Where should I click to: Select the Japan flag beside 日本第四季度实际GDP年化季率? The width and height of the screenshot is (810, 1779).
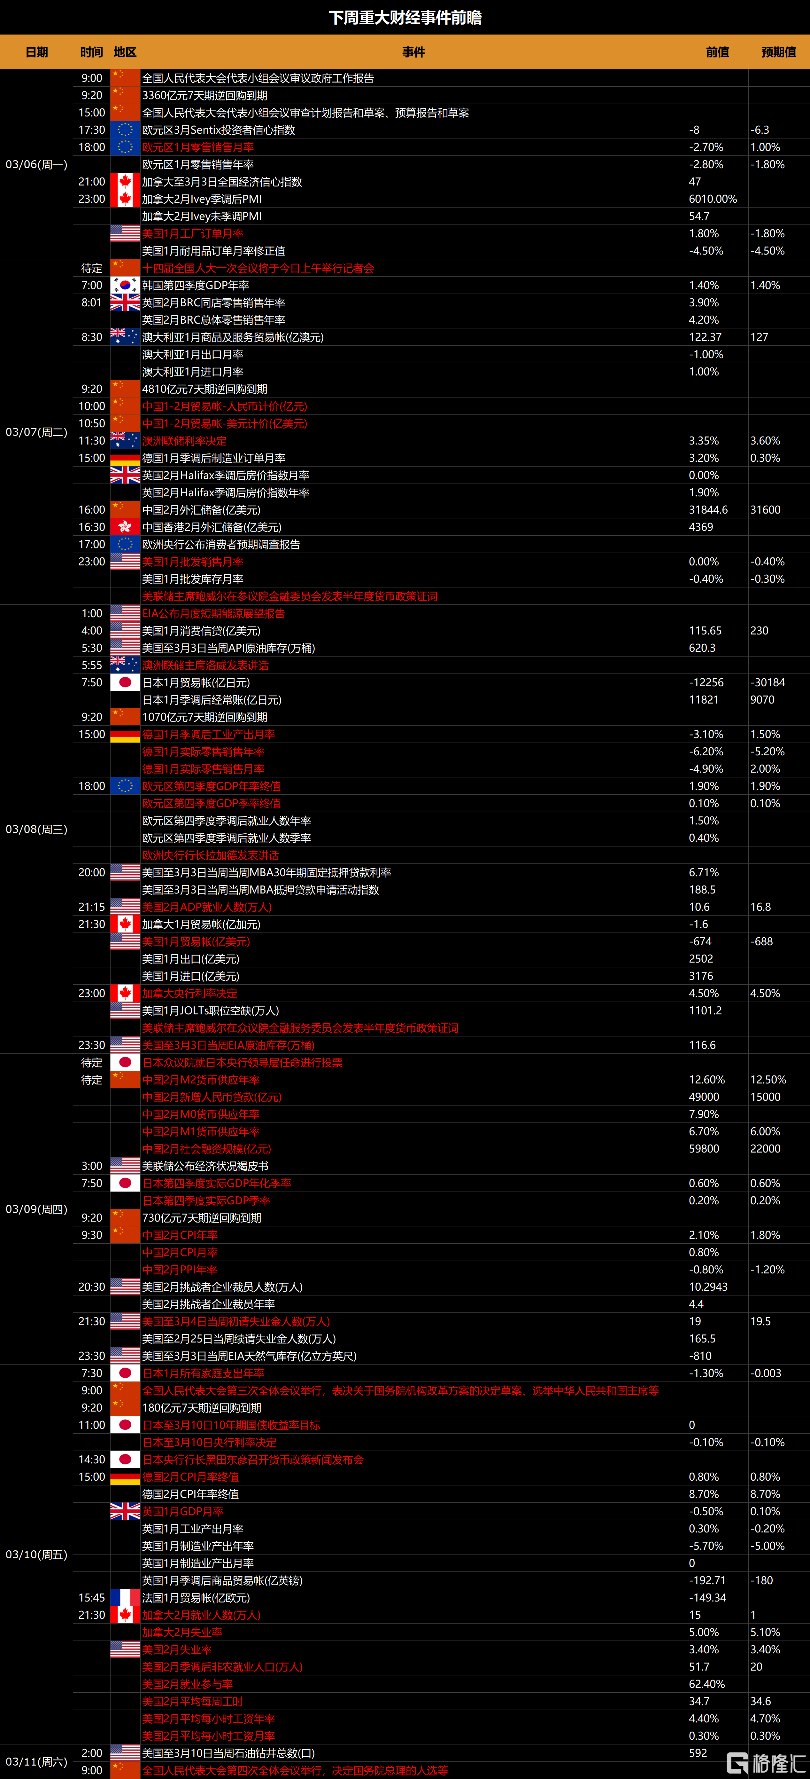(x=125, y=1183)
